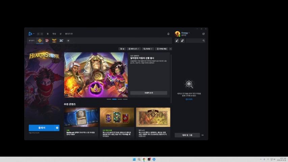Click the find friends magnifier illustration
Viewport: 288px width, 162px height.
[x=189, y=84]
